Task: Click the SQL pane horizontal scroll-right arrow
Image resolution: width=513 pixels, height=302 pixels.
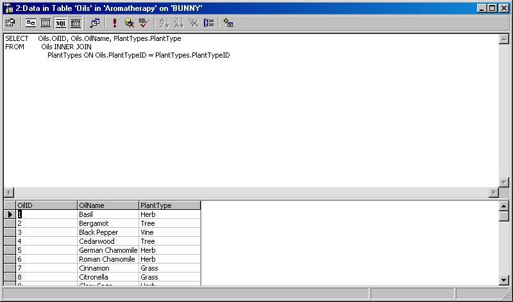Action: point(493,192)
